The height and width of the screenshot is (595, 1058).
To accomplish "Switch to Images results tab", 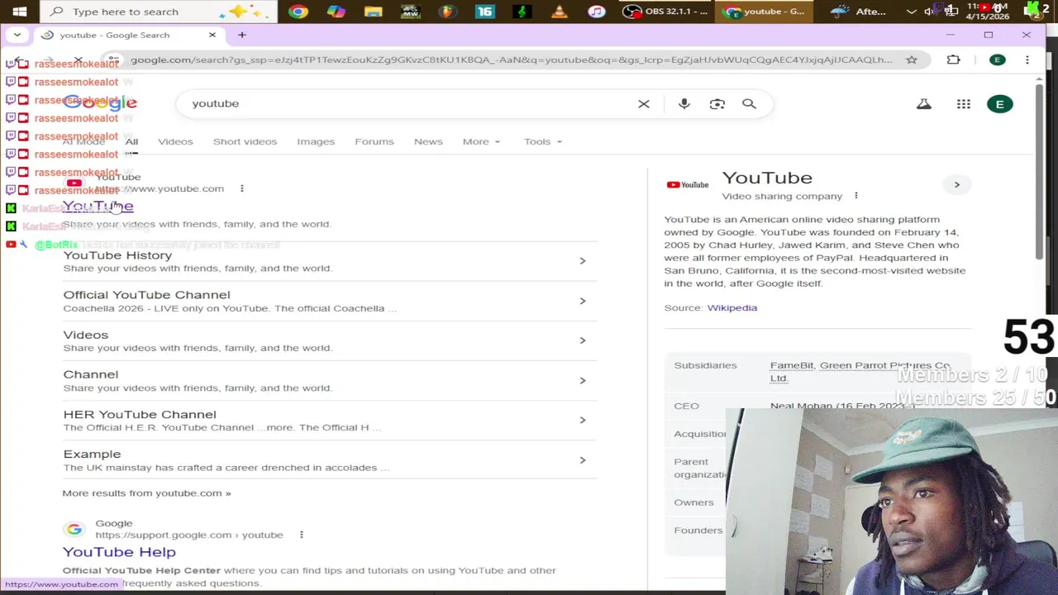I will (316, 141).
